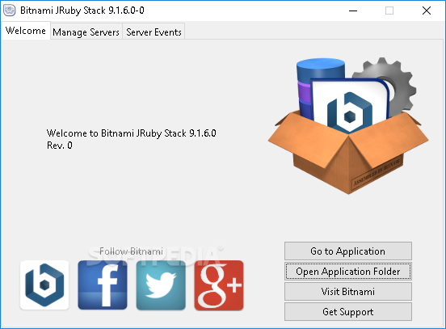This screenshot has height=329, width=446.
Task: Open the Server Events tab
Action: point(154,32)
